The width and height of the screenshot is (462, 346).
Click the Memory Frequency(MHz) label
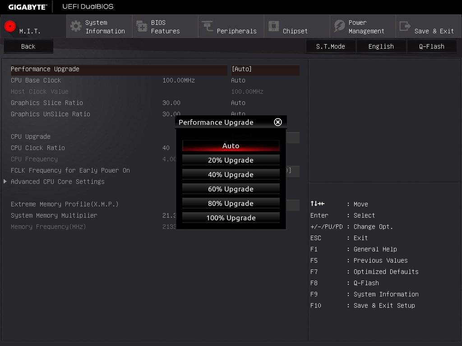click(x=48, y=227)
